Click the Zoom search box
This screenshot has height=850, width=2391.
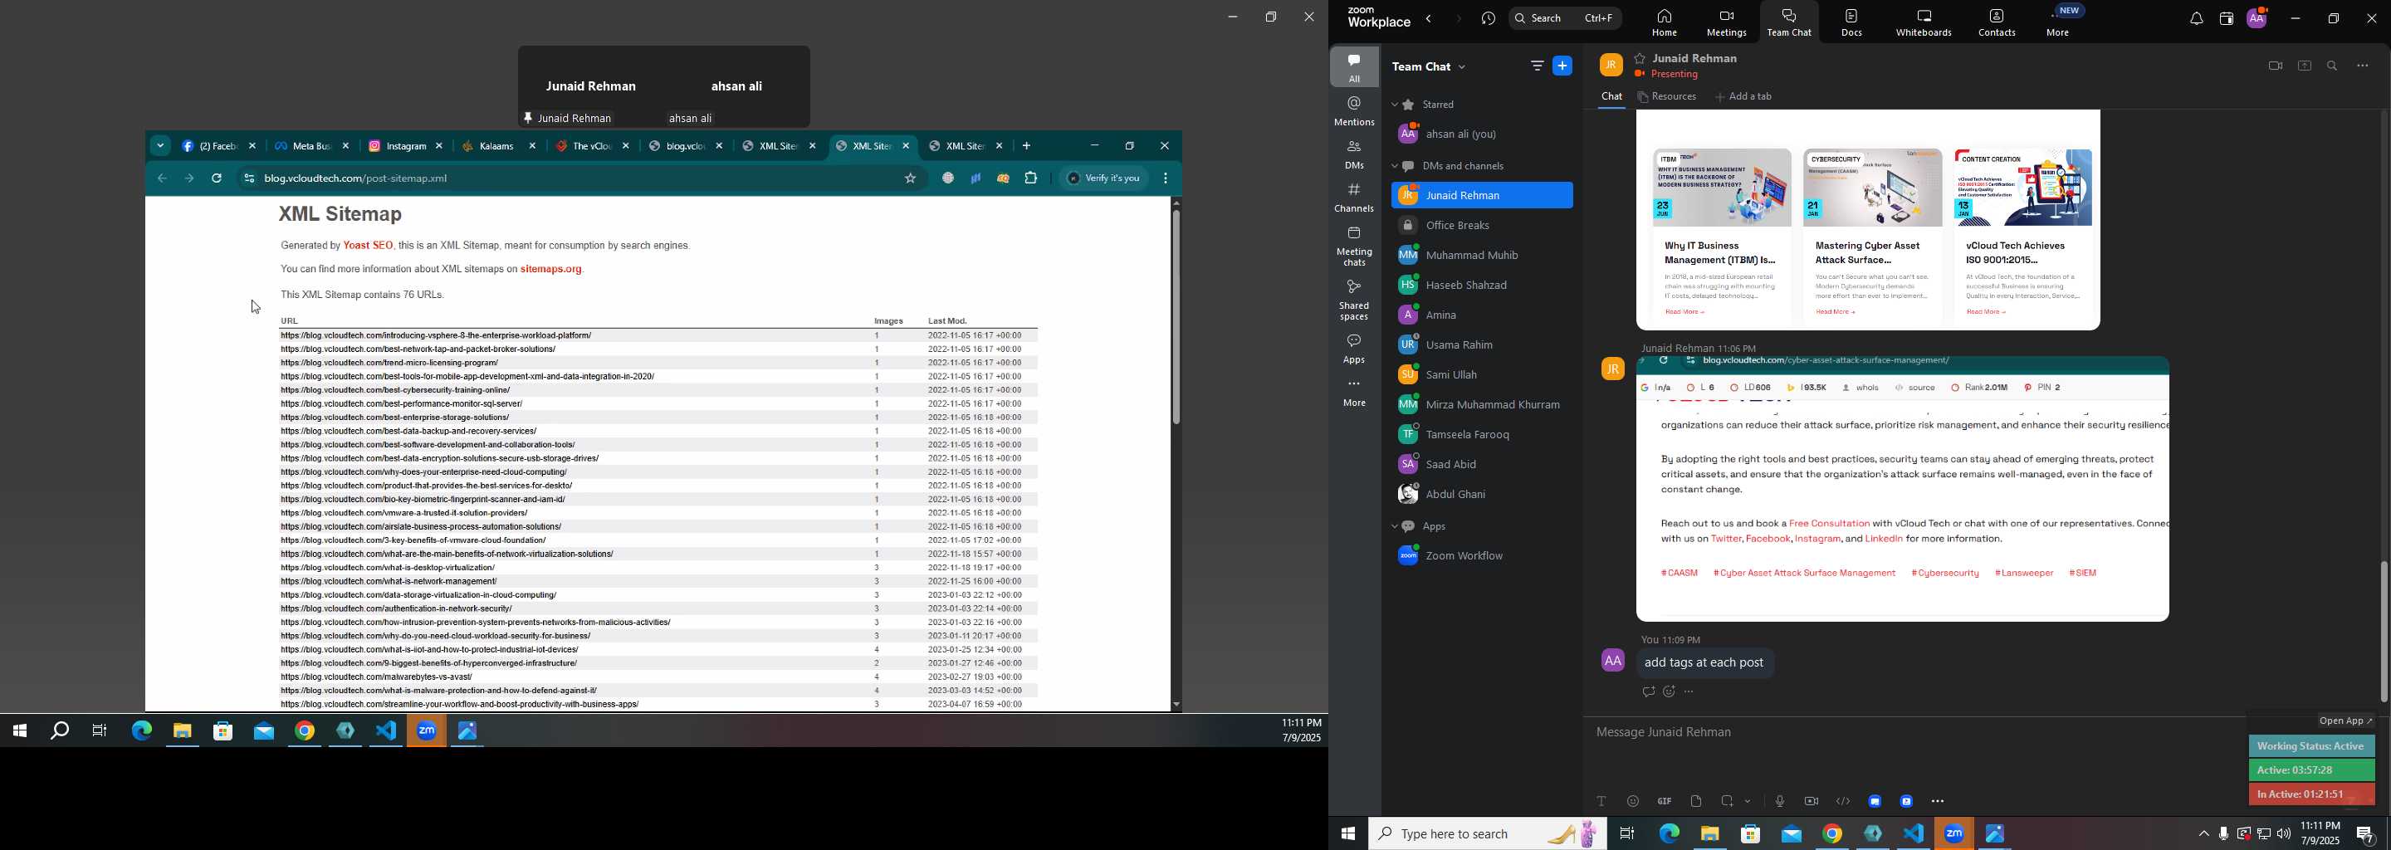1565,18
